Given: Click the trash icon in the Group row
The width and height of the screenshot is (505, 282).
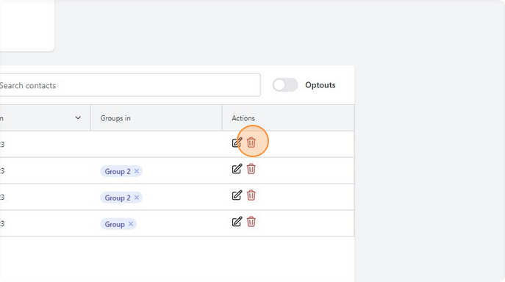Looking at the screenshot, I should click(251, 222).
